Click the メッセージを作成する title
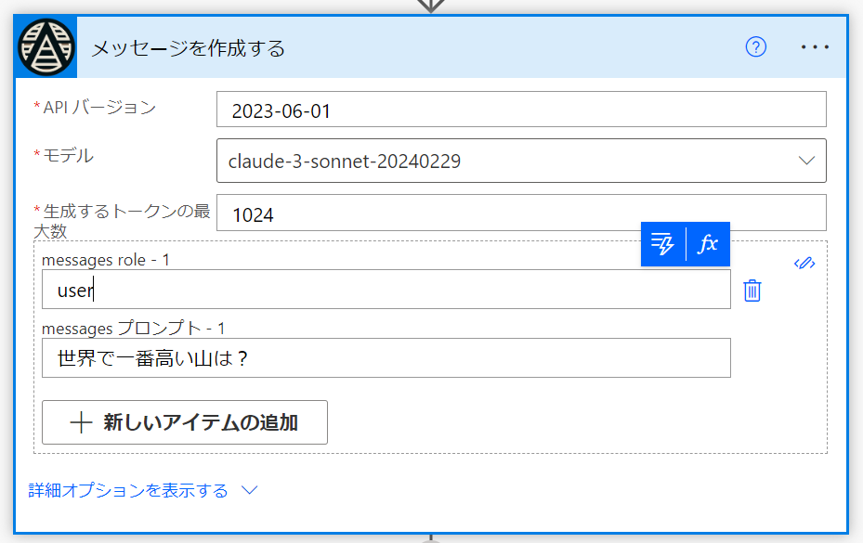 coord(188,48)
